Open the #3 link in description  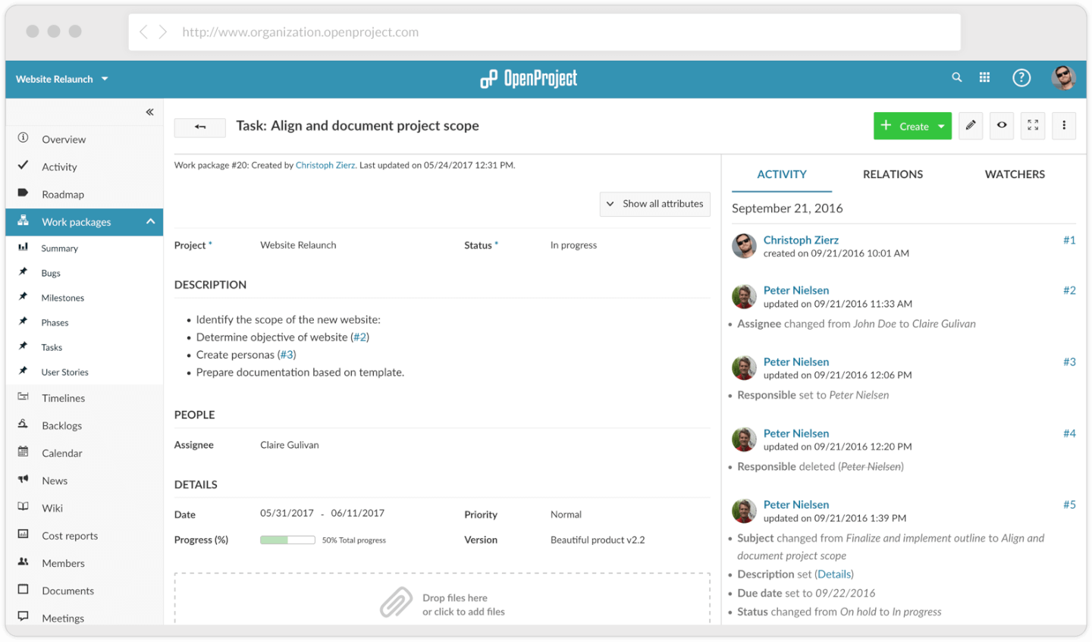click(287, 355)
